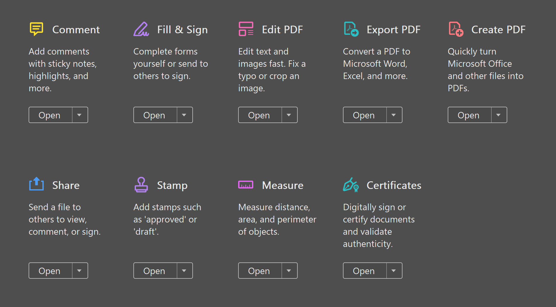Select the Edit PDF tool icon

click(x=246, y=29)
